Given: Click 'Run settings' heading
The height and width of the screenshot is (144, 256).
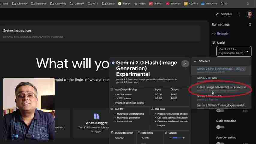Looking at the screenshot, I should tap(221, 24).
